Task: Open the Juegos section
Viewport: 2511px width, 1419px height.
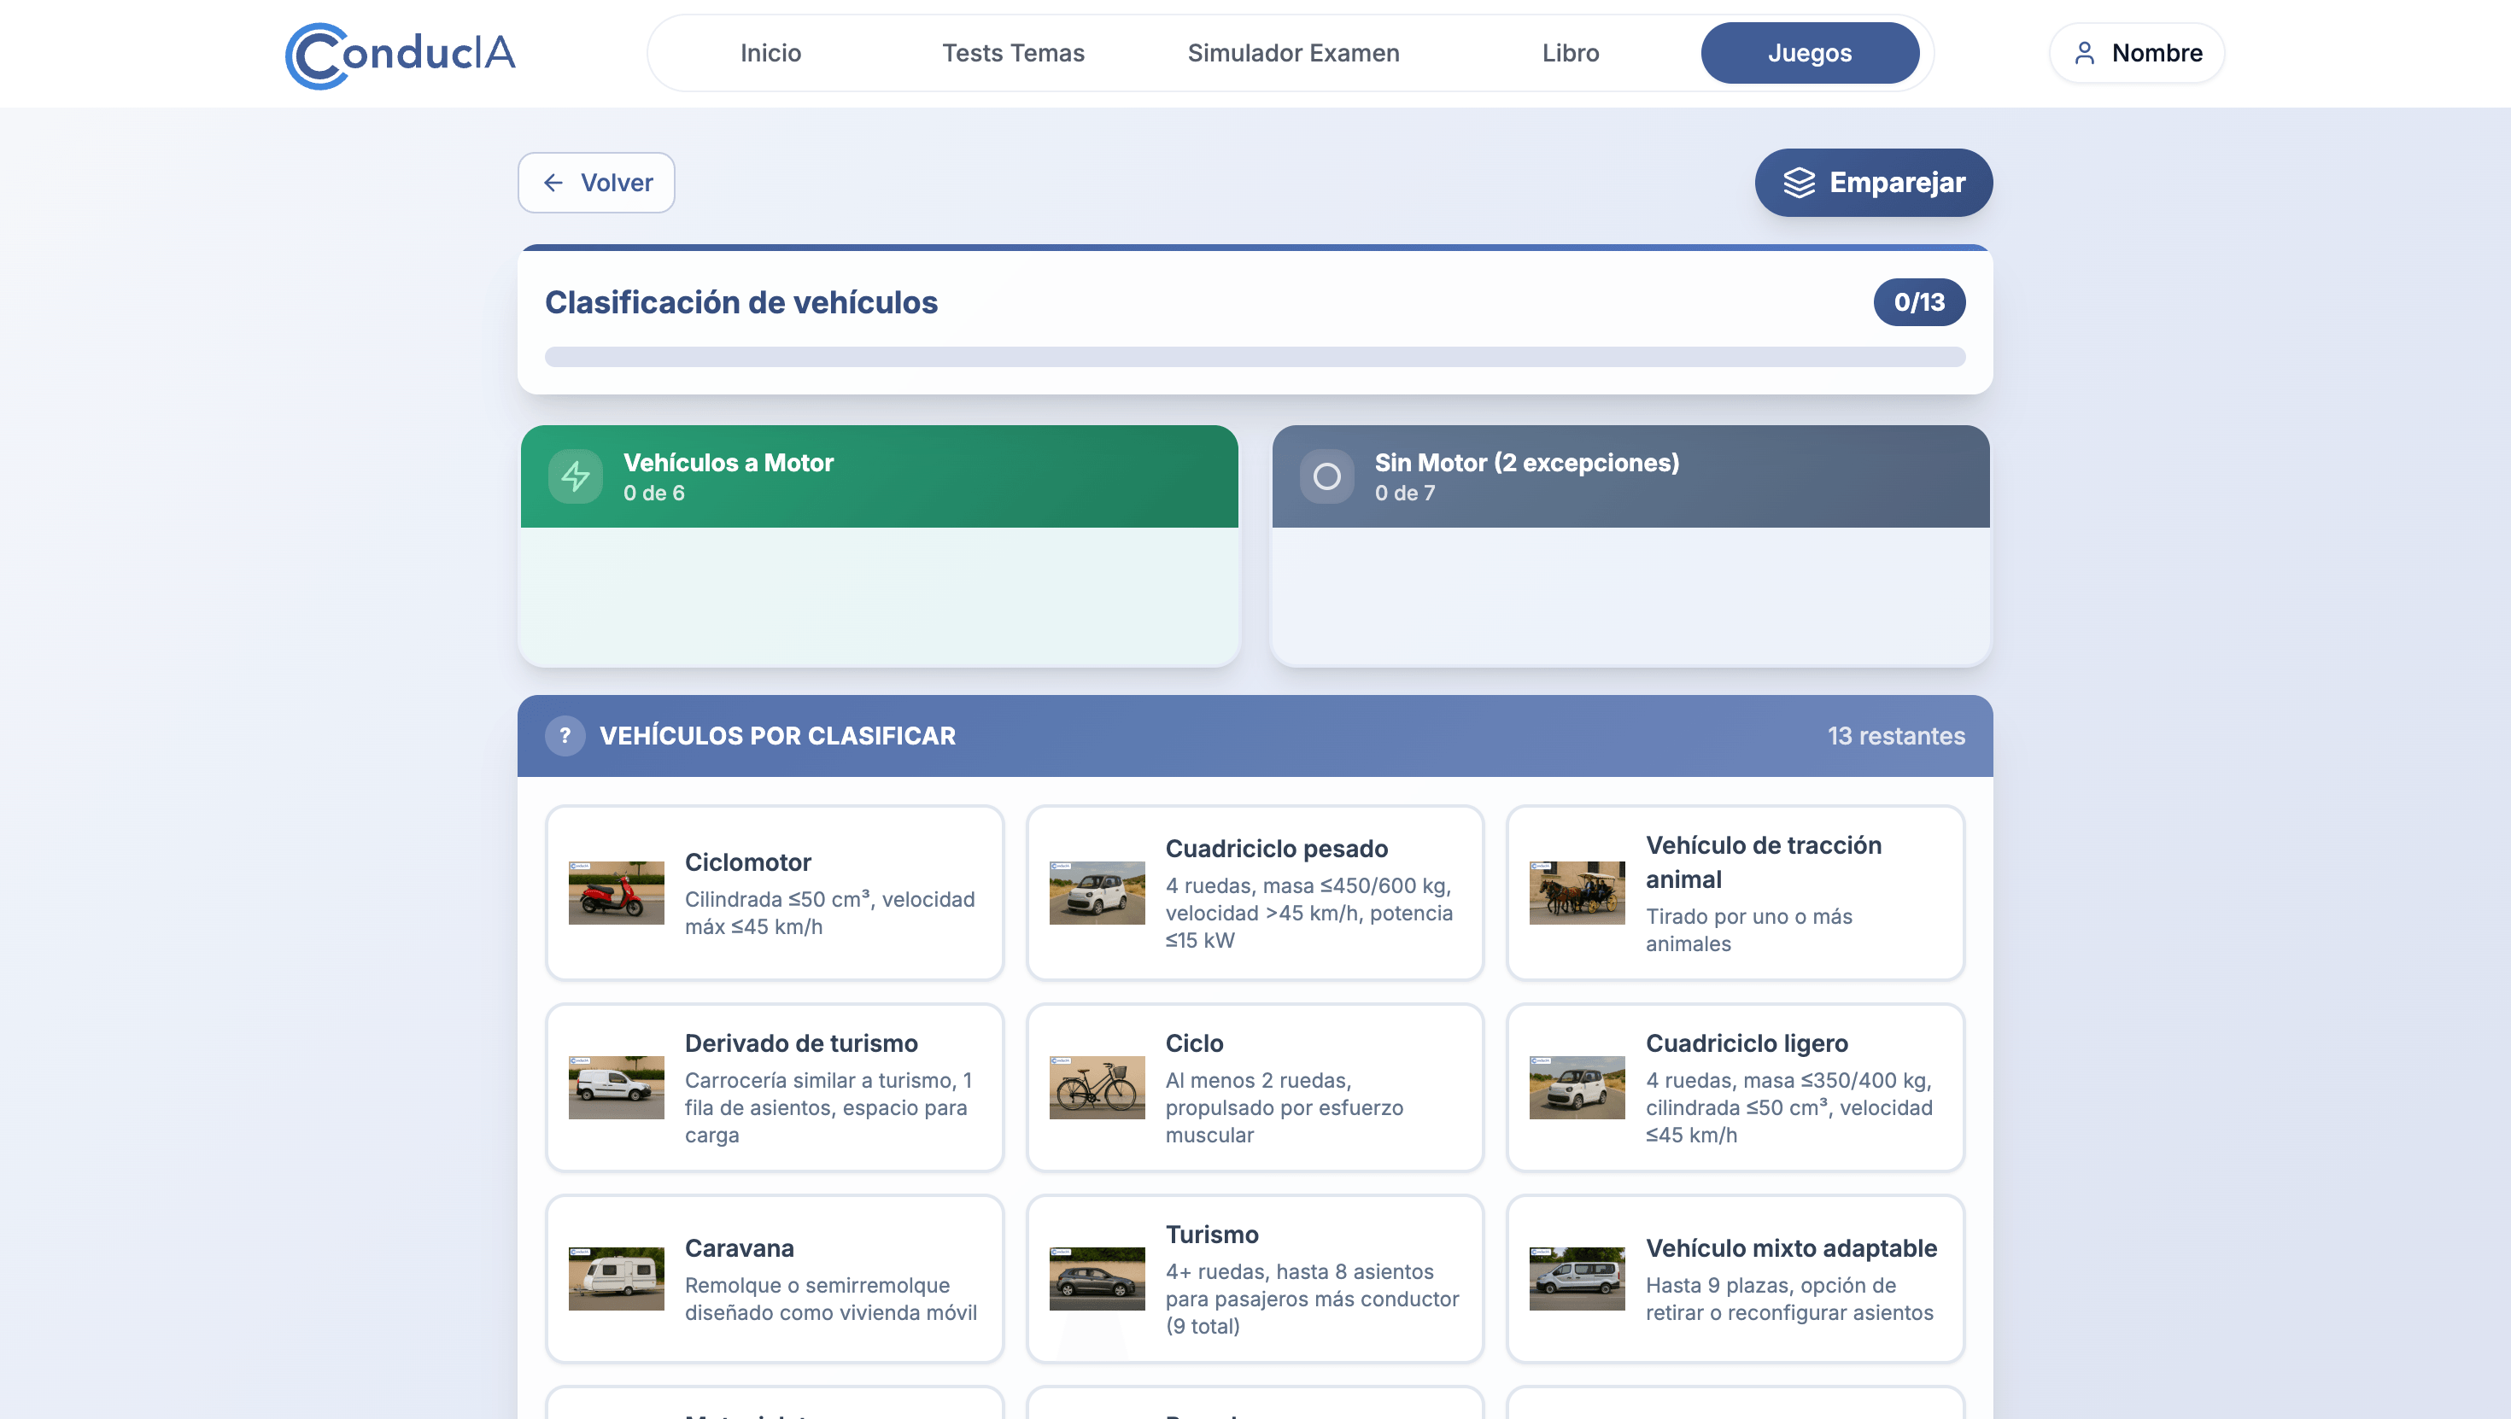Action: [1810, 53]
